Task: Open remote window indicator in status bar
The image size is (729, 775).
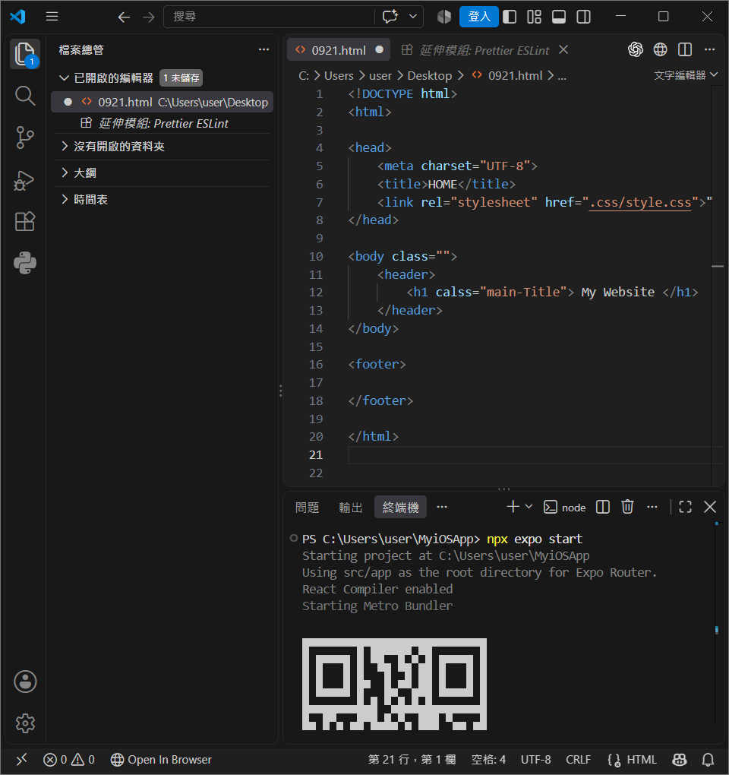Action: click(x=21, y=760)
